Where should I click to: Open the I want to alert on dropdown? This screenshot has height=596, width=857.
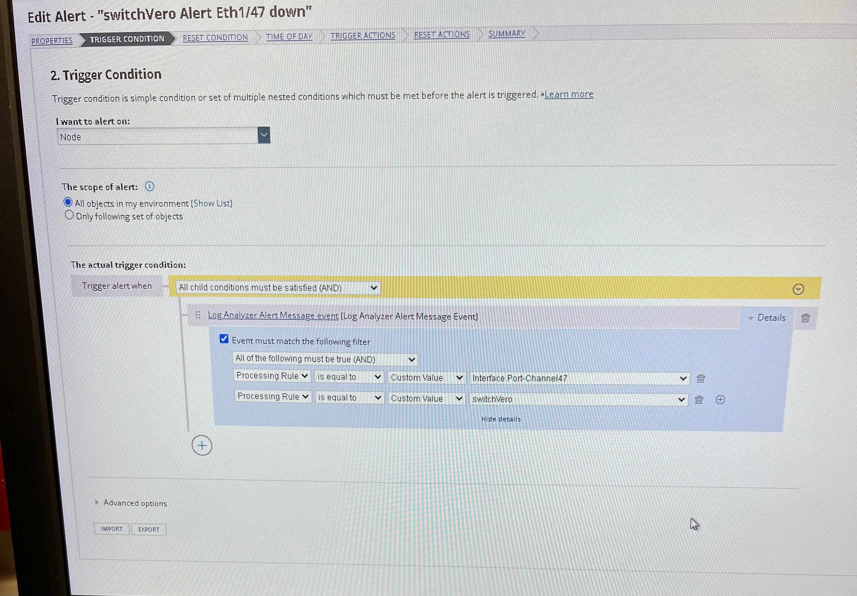click(264, 135)
